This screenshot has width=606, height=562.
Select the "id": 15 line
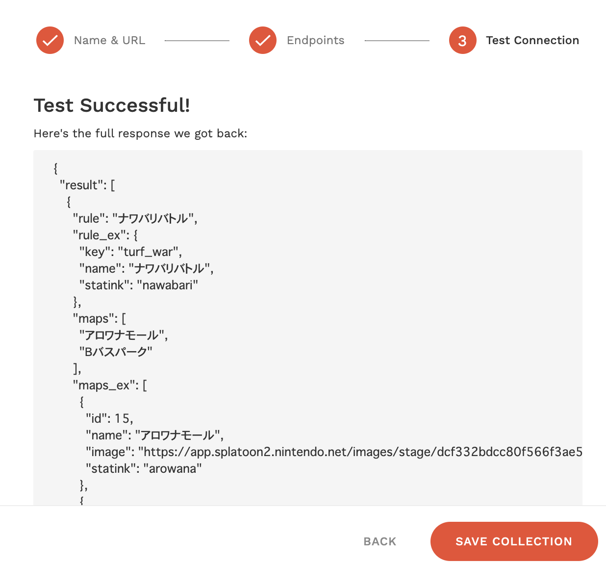point(109,419)
